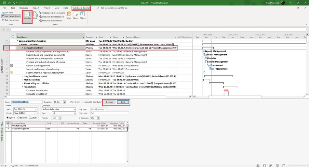
Task: Click the % Complete spinner arrows
Action: click(99, 118)
